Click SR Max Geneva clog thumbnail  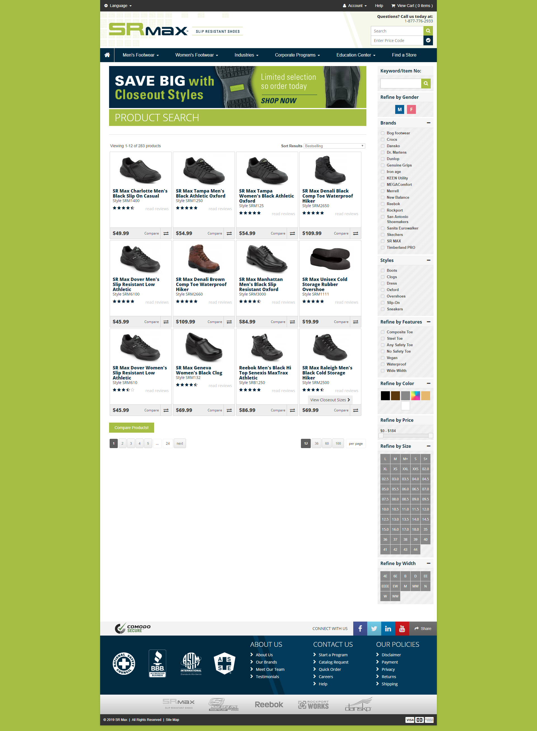pos(204,347)
